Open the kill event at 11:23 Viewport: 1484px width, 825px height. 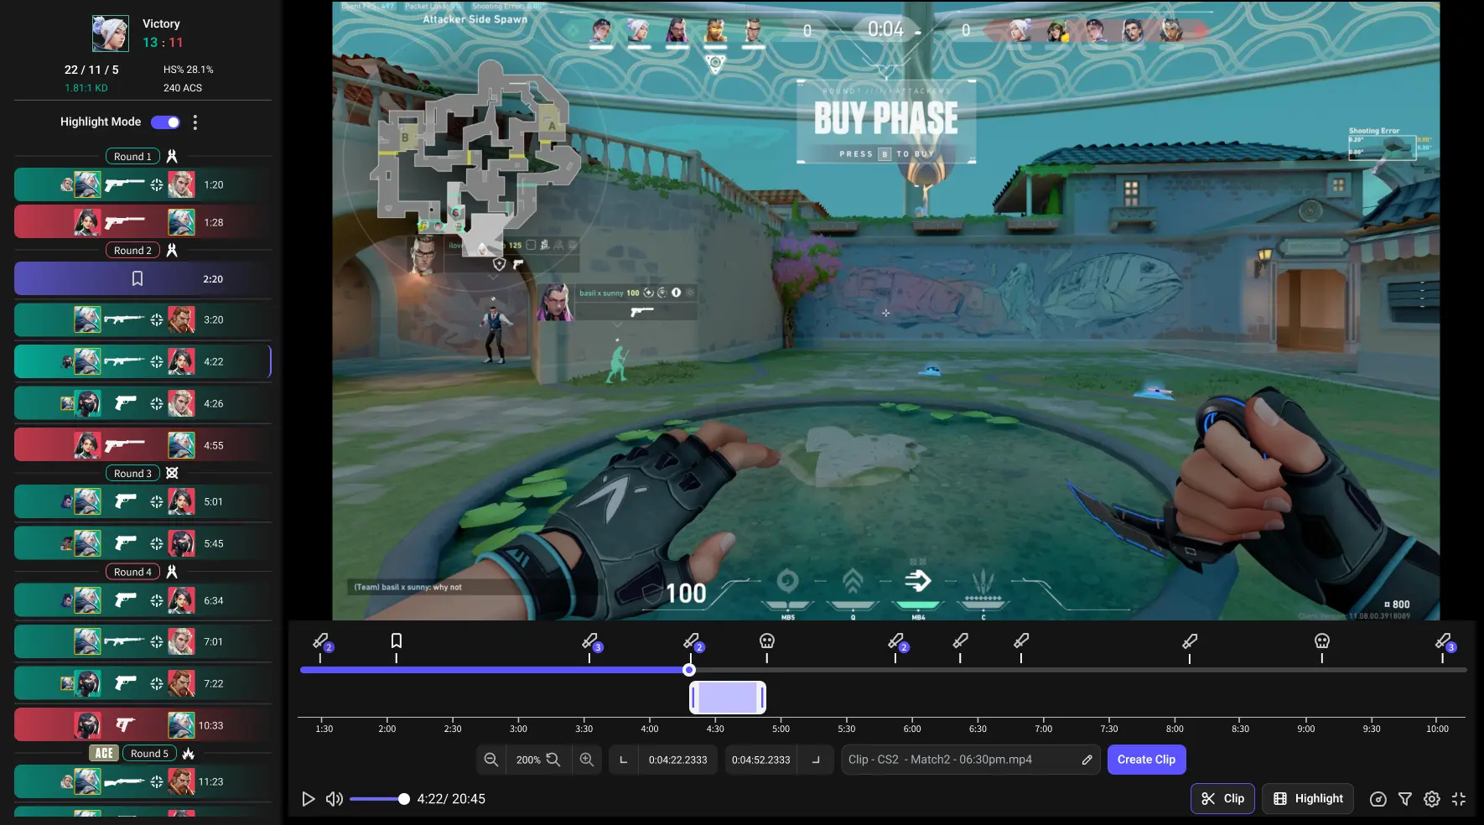(x=143, y=781)
